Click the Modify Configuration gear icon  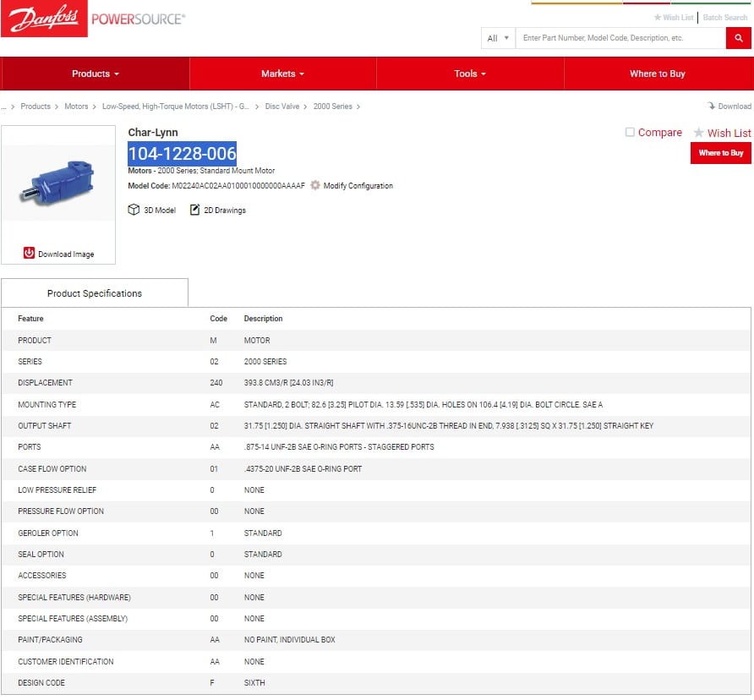click(x=315, y=185)
